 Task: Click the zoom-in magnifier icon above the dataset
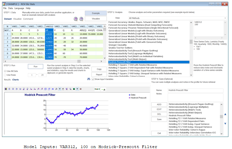click(x=76, y=19)
